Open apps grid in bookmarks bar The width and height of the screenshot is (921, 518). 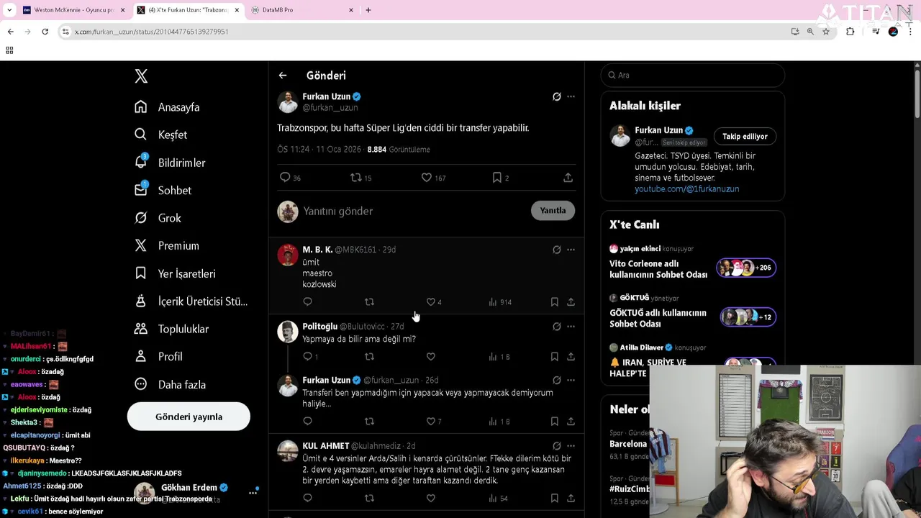9,50
